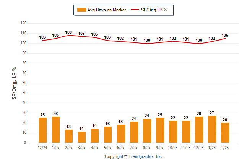Image resolution: width=247 pixels, height=166 pixels.
Task: Select the 5/25 x-axis date label
Action: pyautogui.click(x=107, y=147)
